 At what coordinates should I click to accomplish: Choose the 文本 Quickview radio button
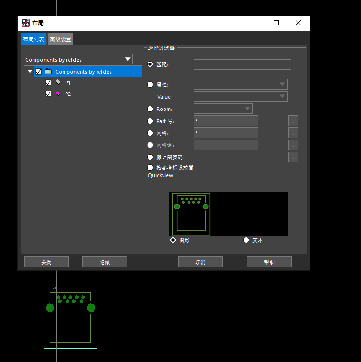click(246, 240)
